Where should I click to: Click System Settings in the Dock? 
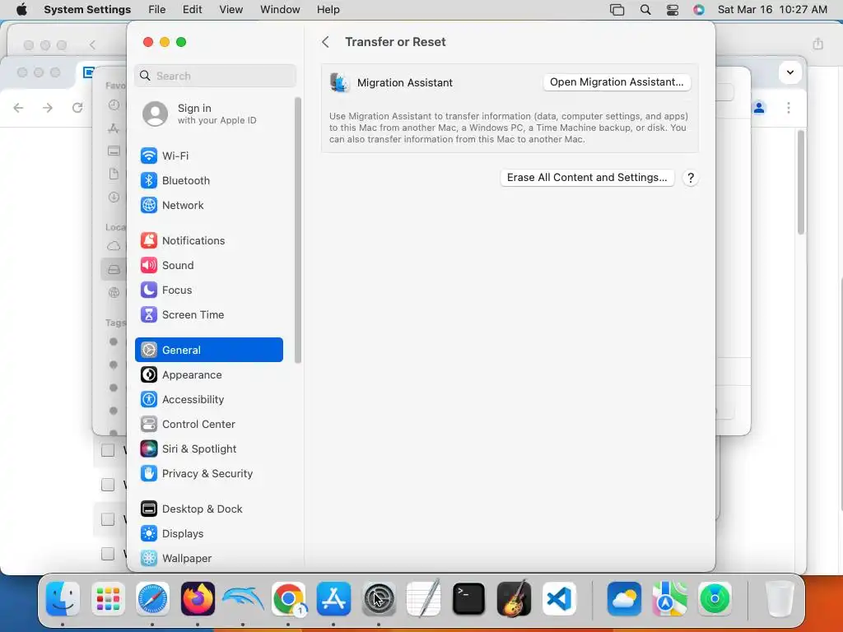(379, 599)
